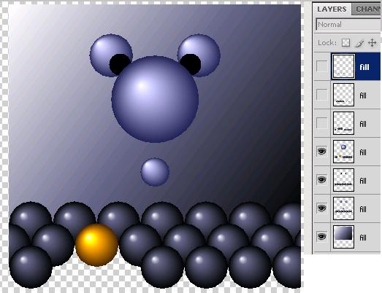Click the third layer's thumbnail from the top

pos(343,123)
